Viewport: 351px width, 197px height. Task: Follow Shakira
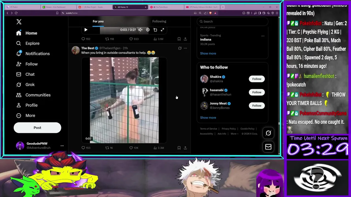[257, 79]
